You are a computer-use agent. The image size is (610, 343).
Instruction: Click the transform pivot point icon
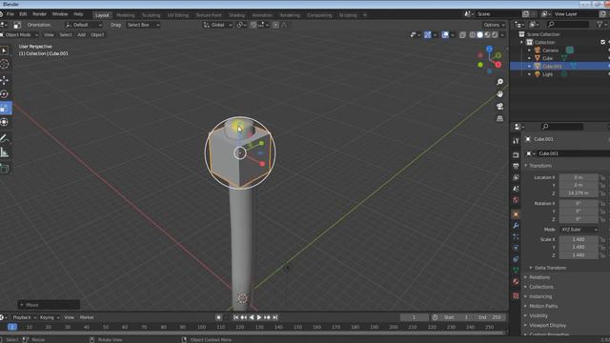point(241,25)
